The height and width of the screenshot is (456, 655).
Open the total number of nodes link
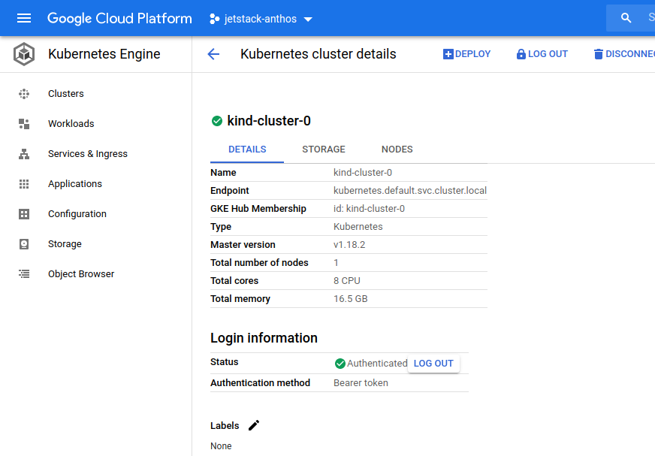[x=336, y=263]
